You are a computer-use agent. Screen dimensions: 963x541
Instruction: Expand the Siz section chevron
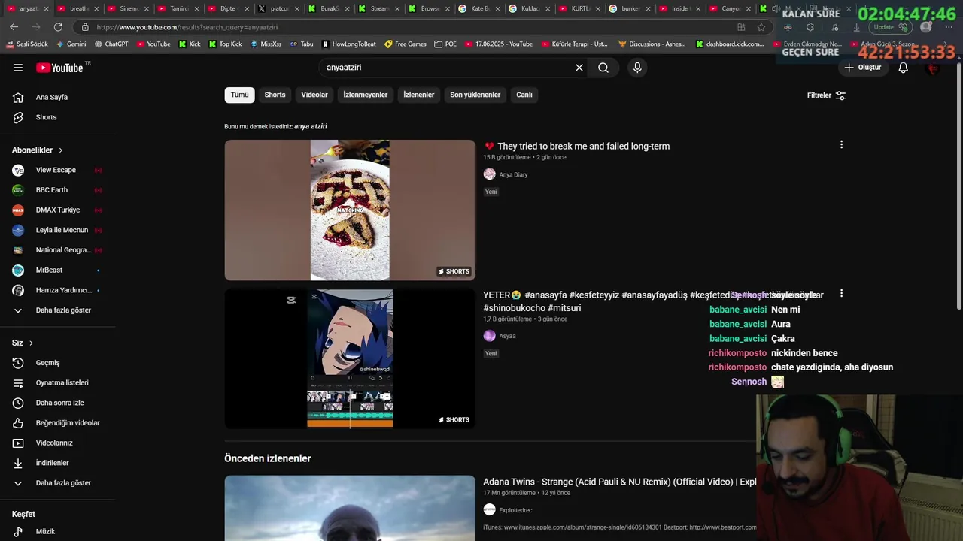click(x=31, y=343)
